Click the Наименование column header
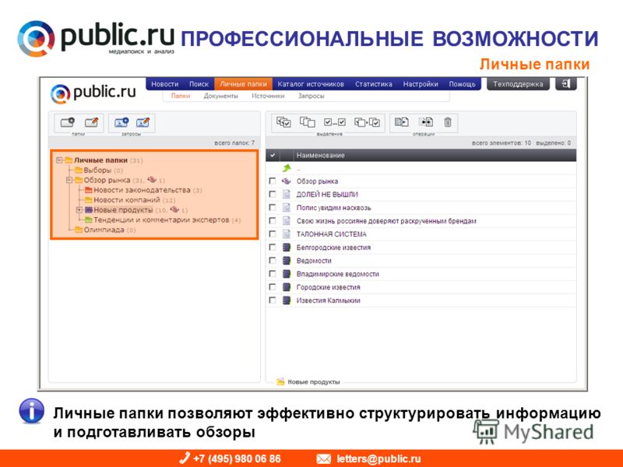Viewport: 623px width, 467px height. tap(320, 155)
